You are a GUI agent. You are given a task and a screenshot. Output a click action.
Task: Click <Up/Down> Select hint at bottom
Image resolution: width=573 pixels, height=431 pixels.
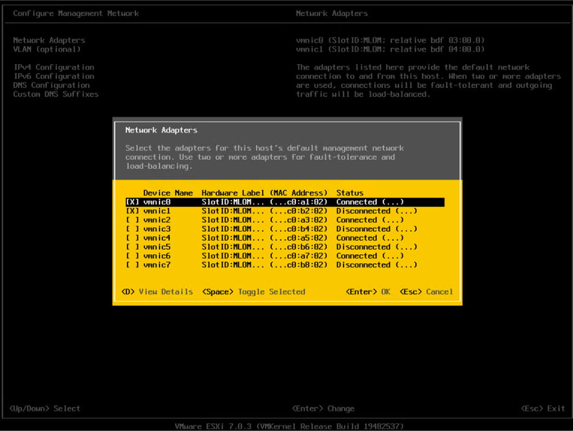click(45, 409)
